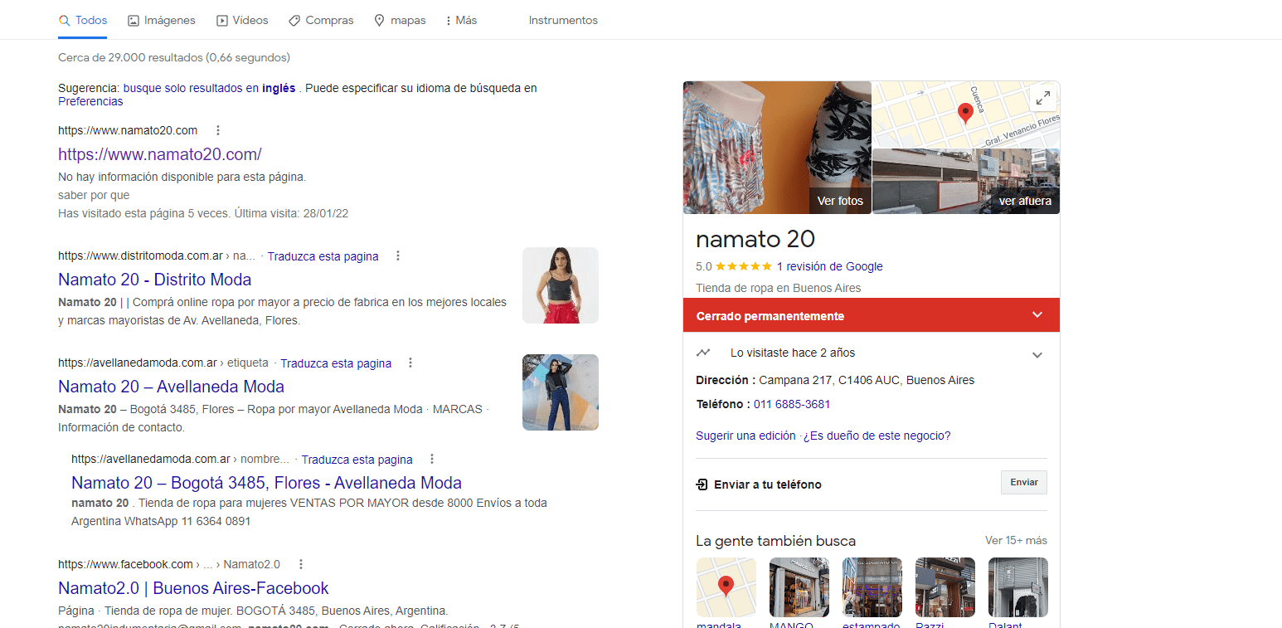Open the 1 revisión de Google link
The image size is (1282, 628).
click(x=829, y=266)
